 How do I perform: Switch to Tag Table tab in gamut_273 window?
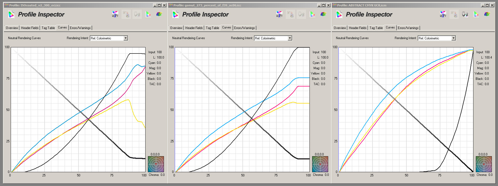click(213, 28)
